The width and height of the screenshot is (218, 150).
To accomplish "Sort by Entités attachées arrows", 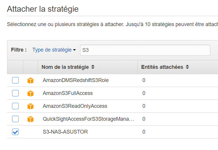I will (x=187, y=67).
